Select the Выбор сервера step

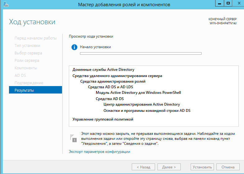[x=28, y=53]
